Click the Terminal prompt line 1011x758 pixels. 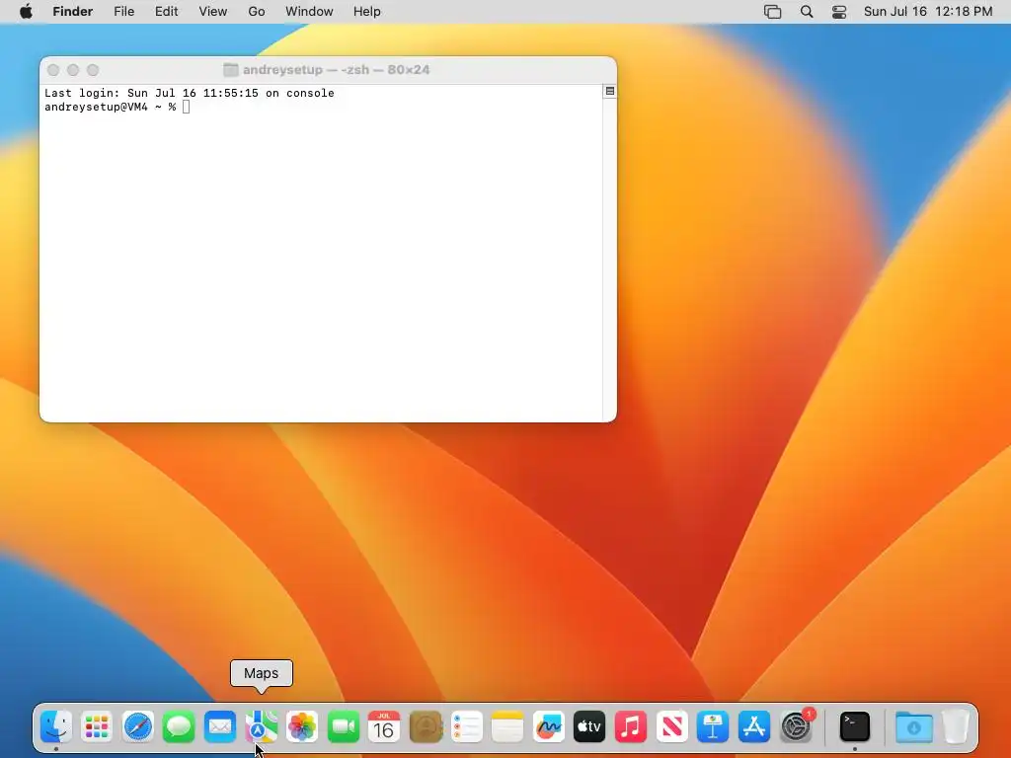(117, 107)
